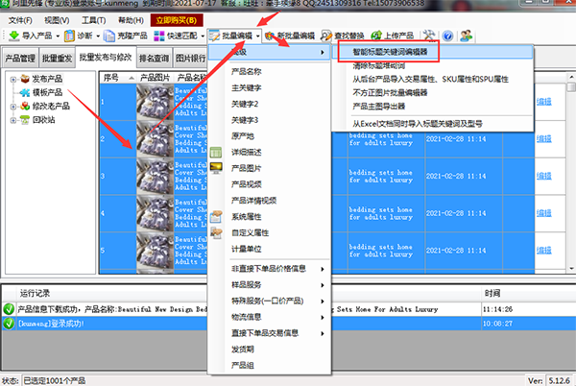Click the puzzle icon beside 模板产品
The image size is (576, 386).
25,92
